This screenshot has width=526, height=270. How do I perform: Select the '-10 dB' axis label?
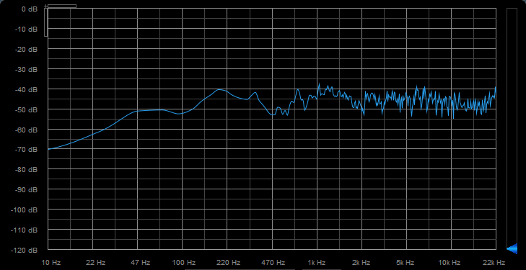pyautogui.click(x=27, y=29)
